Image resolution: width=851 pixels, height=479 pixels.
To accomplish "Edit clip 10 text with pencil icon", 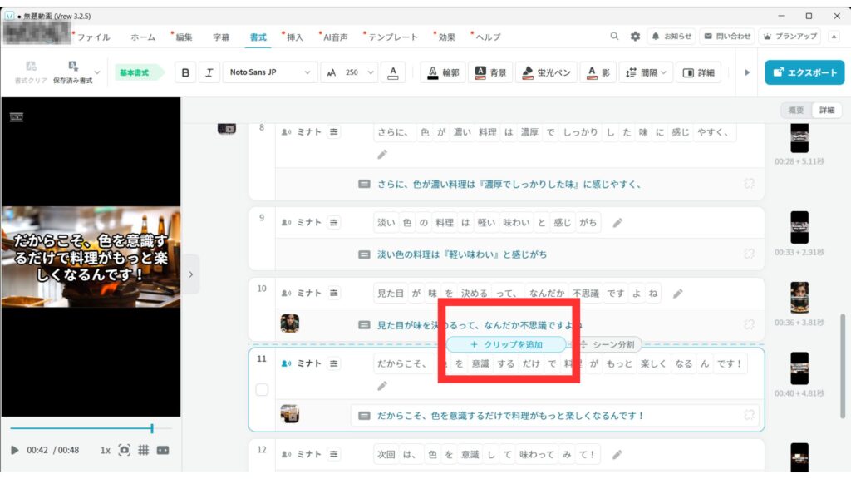I will click(678, 294).
